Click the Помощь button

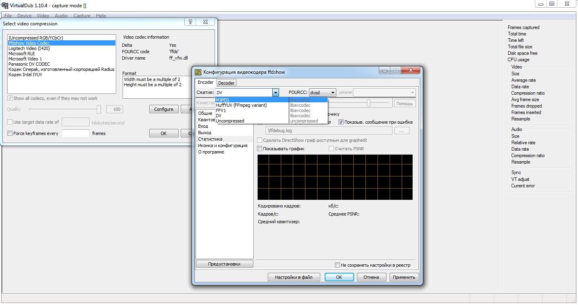click(404, 104)
